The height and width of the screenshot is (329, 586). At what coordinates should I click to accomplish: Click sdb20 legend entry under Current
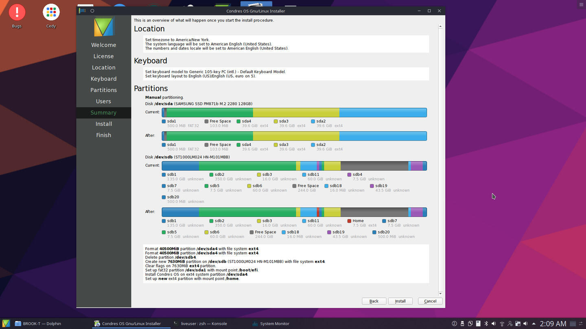tap(183, 199)
